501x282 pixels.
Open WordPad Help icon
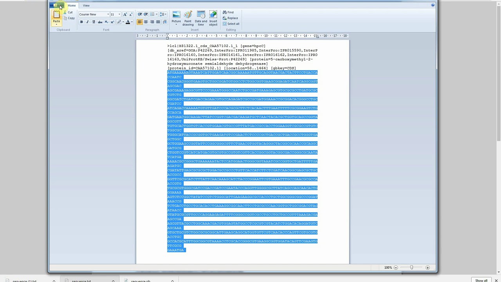click(x=433, y=5)
